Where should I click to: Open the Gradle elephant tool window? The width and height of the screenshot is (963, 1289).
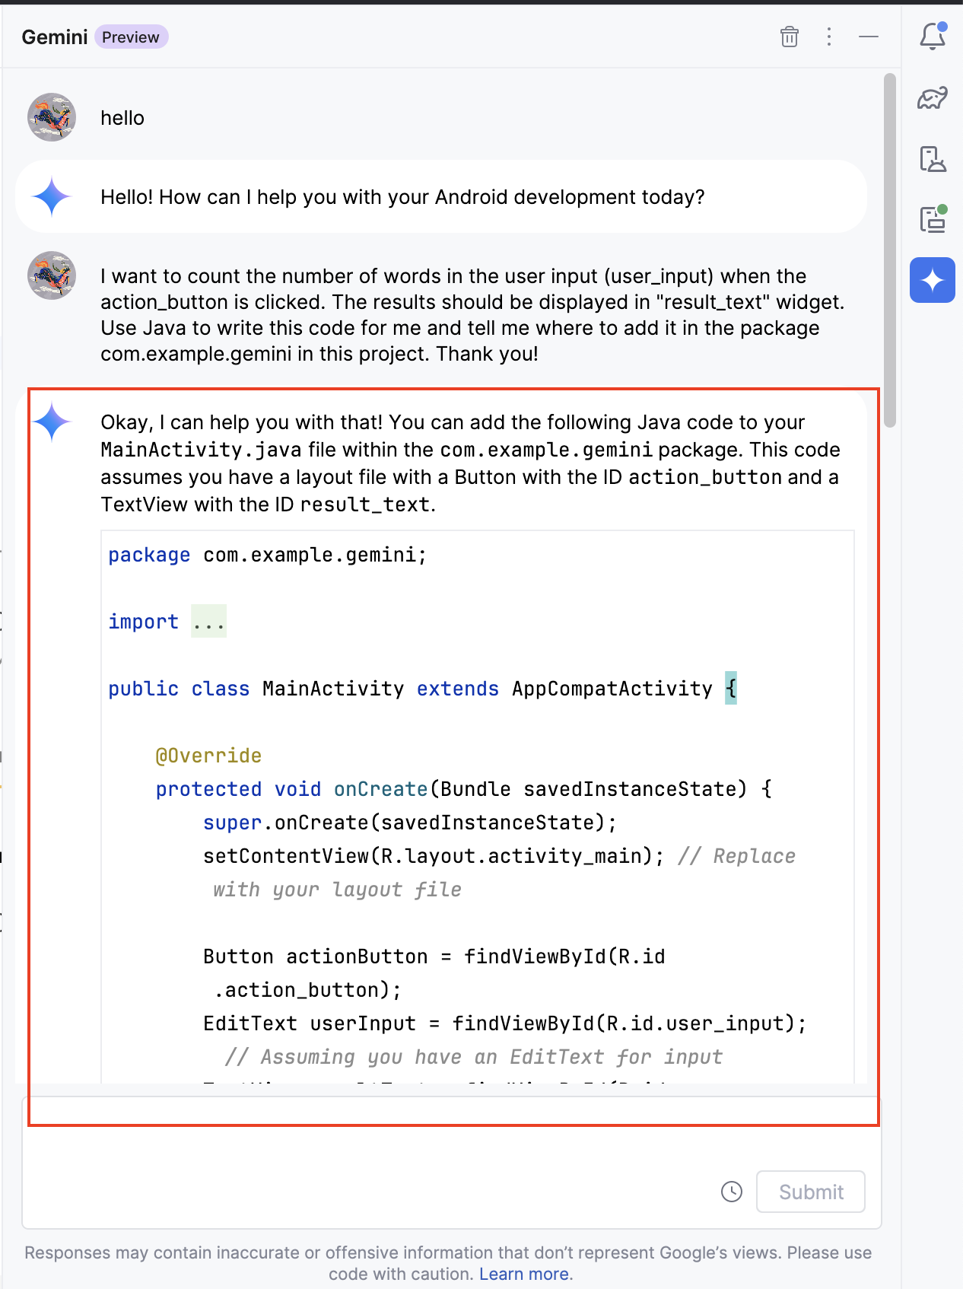[x=932, y=98]
